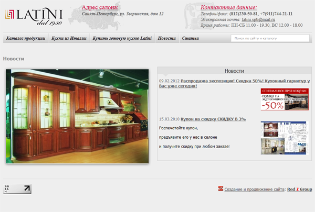Visit the Red Z Group link

[300, 189]
